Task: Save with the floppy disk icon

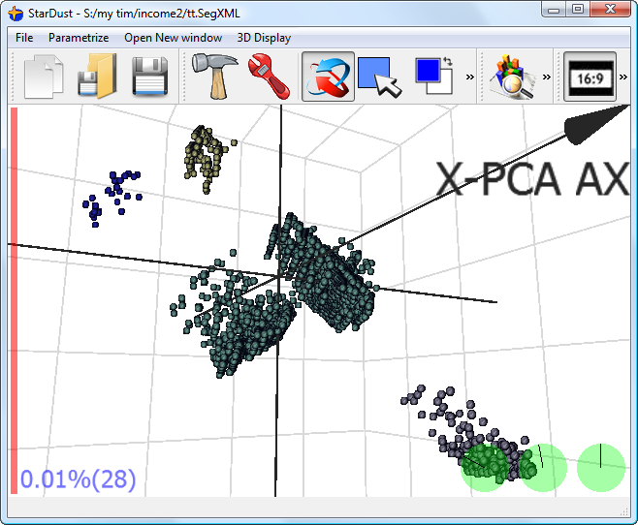Action: 149,77
